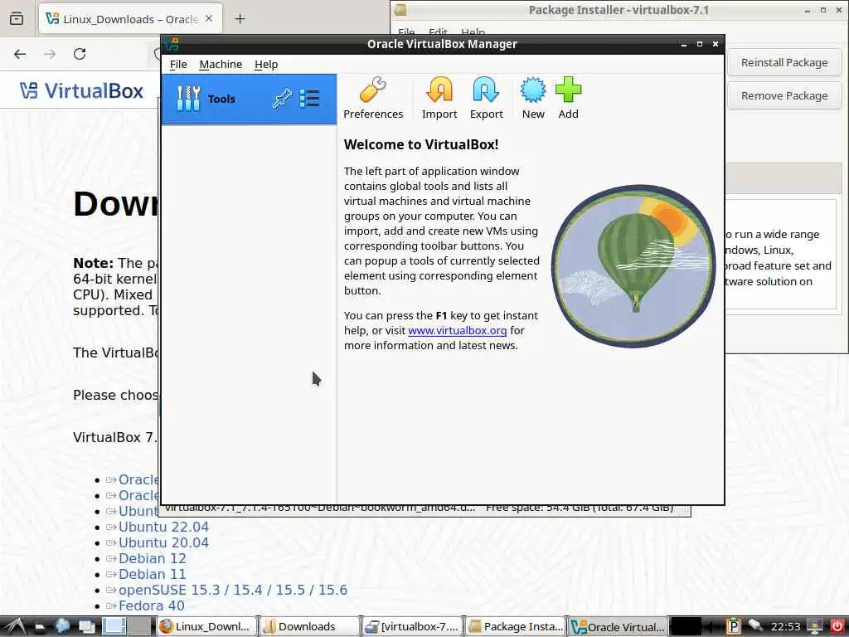Click the browser tab overview icon
The image size is (849, 637).
coord(17,19)
